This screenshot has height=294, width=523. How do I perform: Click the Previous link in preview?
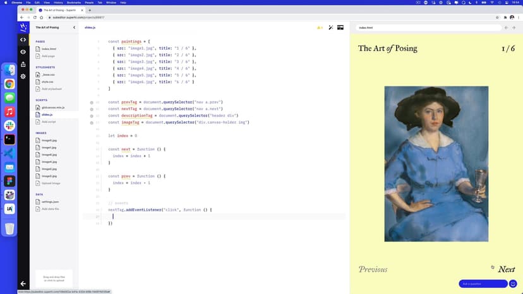[x=373, y=269]
